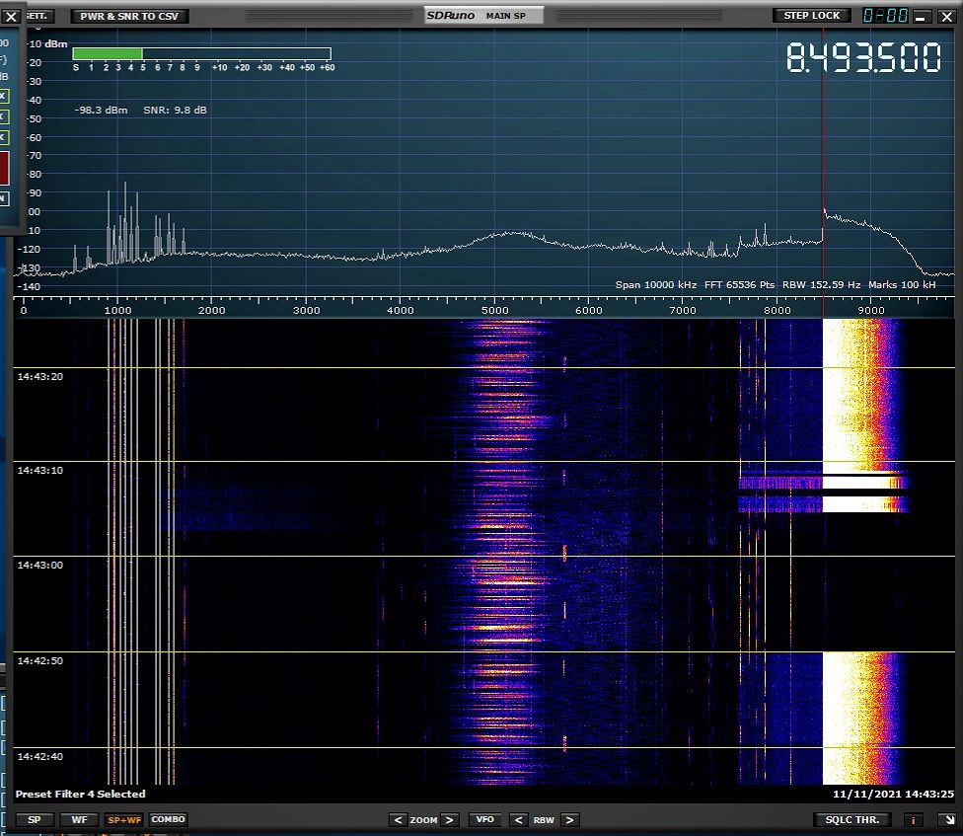
Task: Switch to SP spectrum-only view
Action: coord(34,819)
